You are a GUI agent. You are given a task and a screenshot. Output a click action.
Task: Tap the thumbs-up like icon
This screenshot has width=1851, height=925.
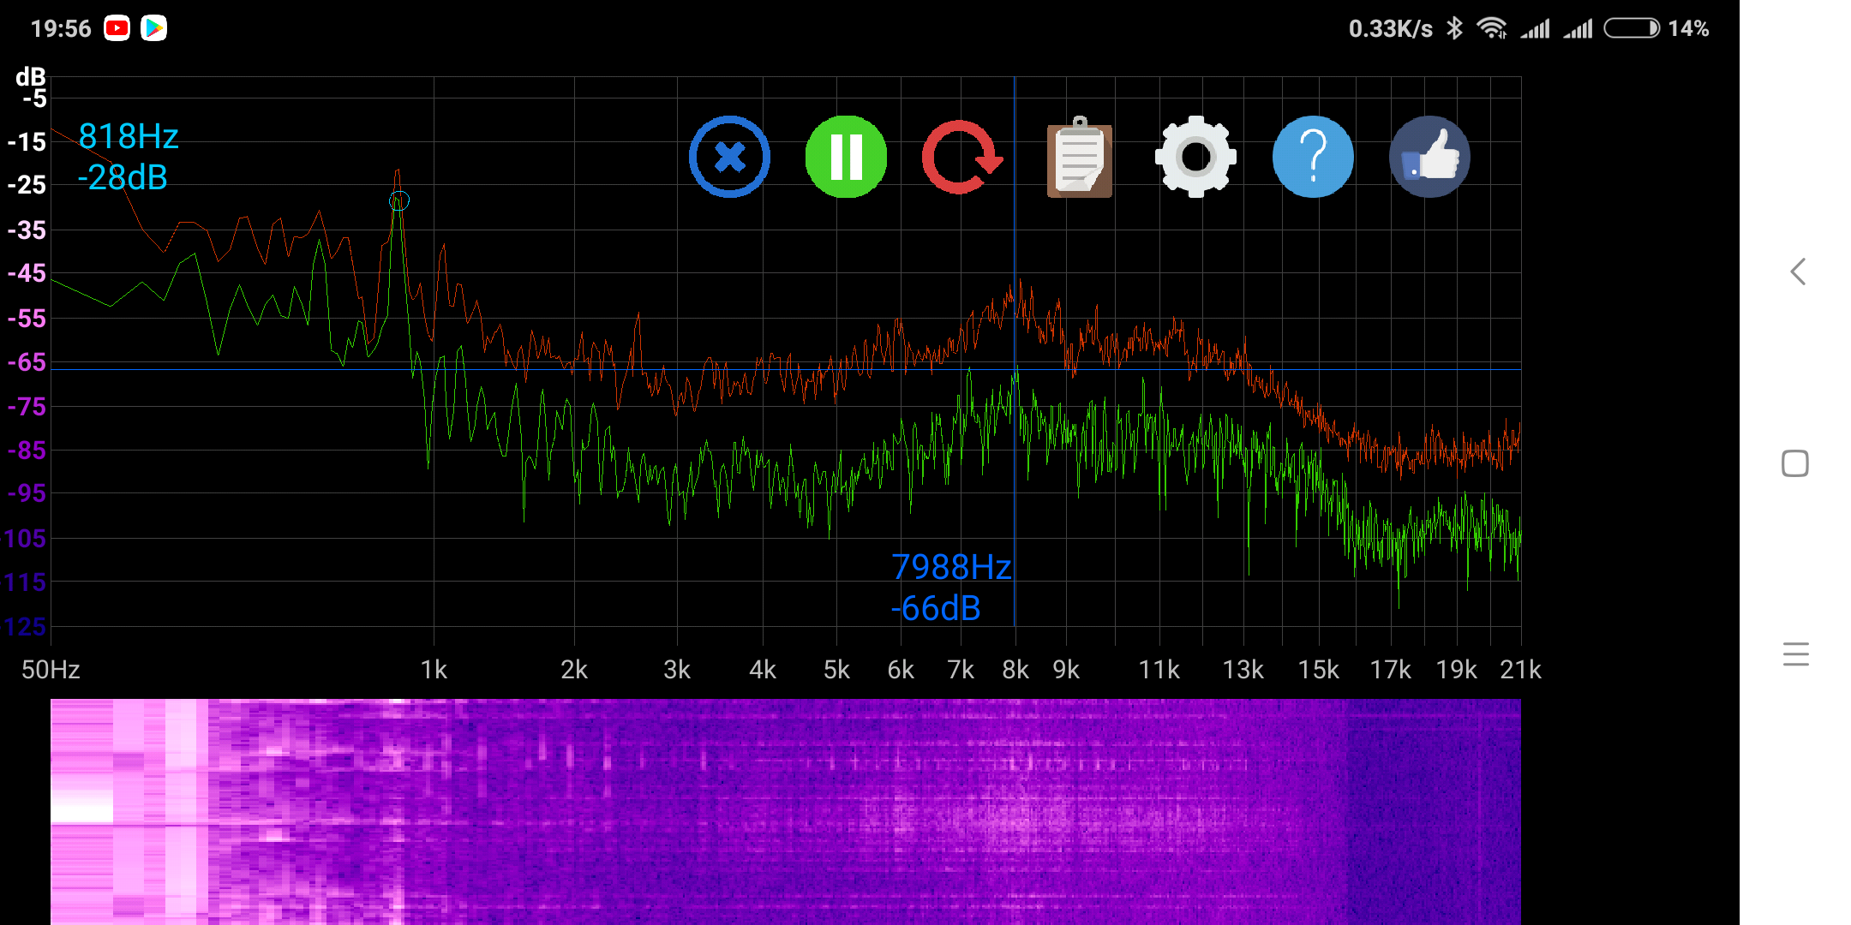coord(1429,157)
